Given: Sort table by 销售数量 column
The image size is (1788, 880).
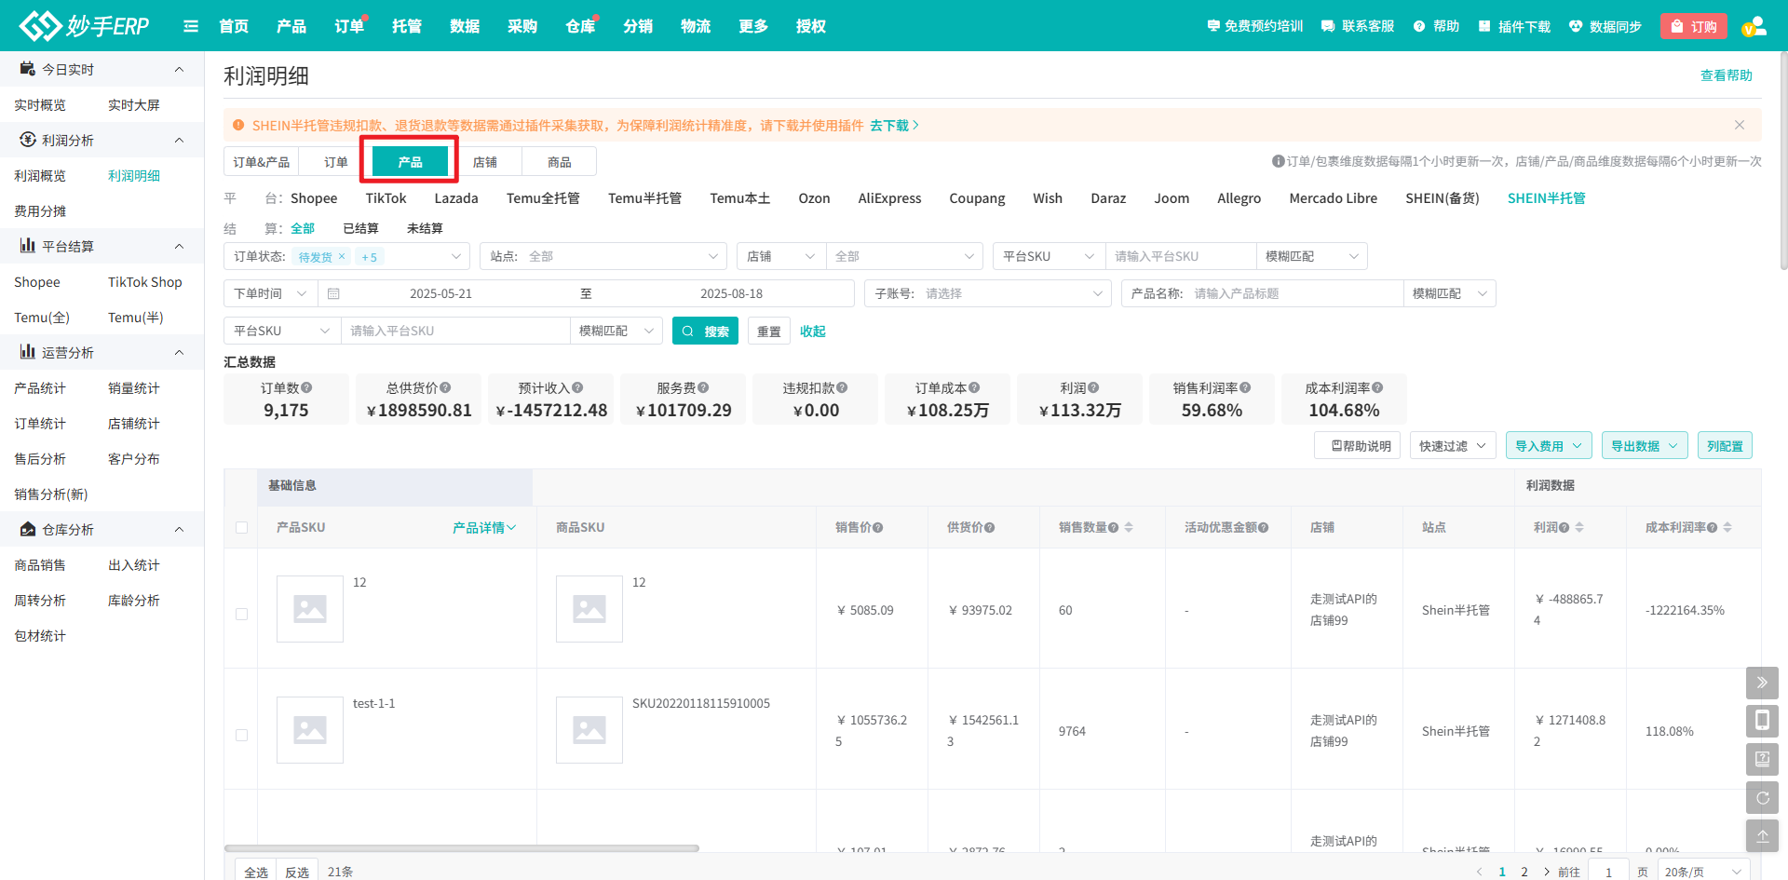Looking at the screenshot, I should (1129, 527).
